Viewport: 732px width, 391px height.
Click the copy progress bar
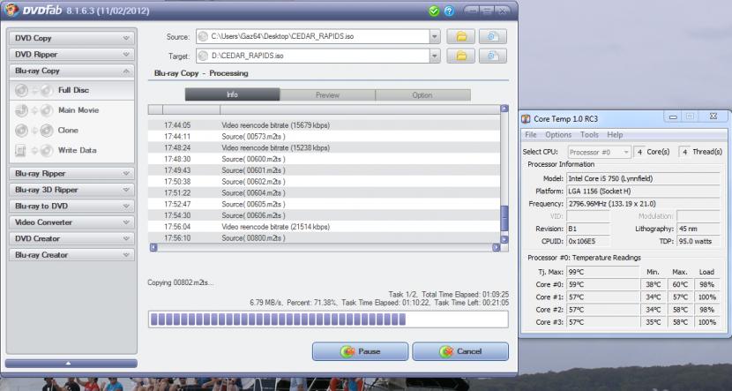pos(328,320)
